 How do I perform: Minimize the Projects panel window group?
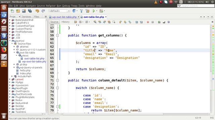[x=46, y=17]
